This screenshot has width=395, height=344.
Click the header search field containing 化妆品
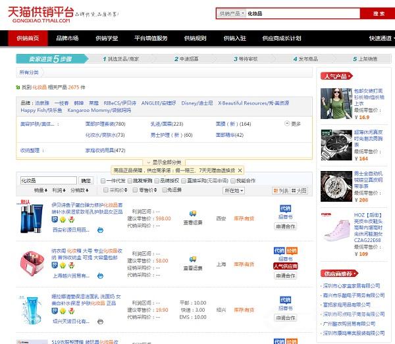(303, 13)
